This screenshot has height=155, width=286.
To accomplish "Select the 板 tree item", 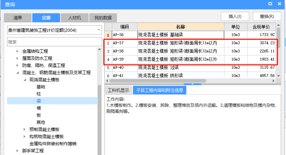I will 39,115.
